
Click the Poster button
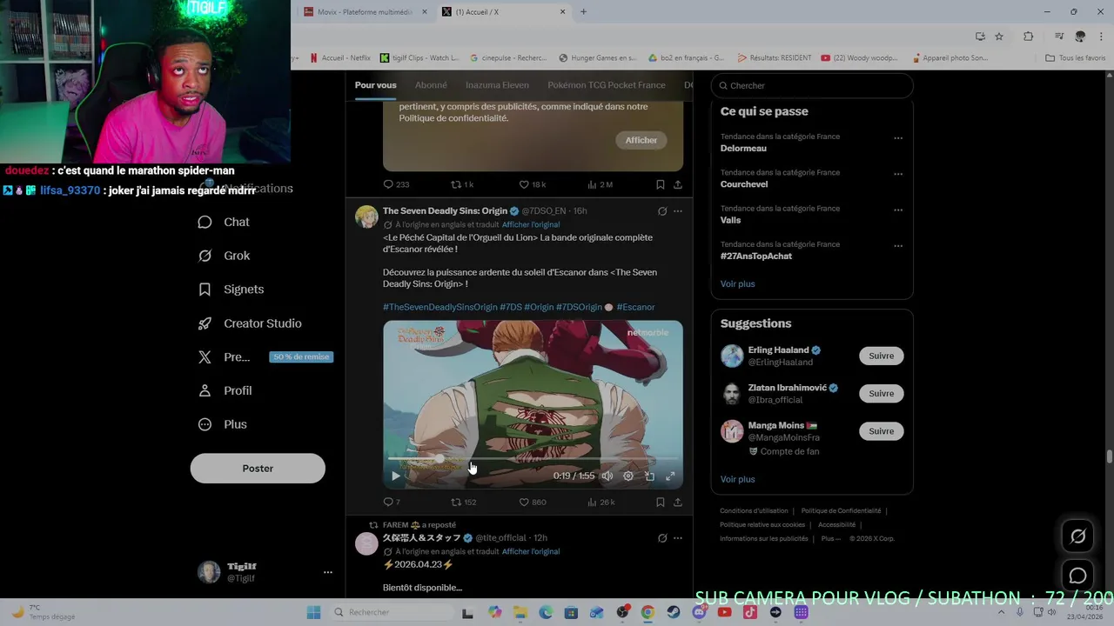pos(258,468)
